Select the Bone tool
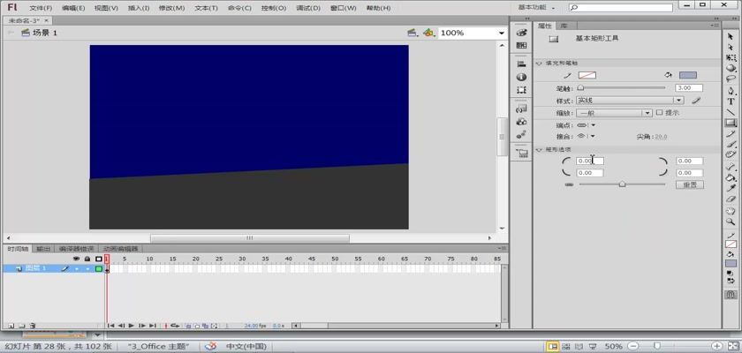Image resolution: width=742 pixels, height=353 pixels. (731, 167)
